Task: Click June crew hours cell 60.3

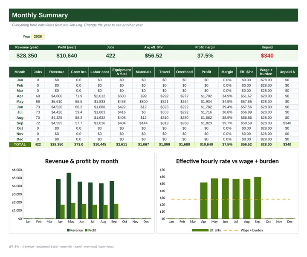Action: coord(79,107)
